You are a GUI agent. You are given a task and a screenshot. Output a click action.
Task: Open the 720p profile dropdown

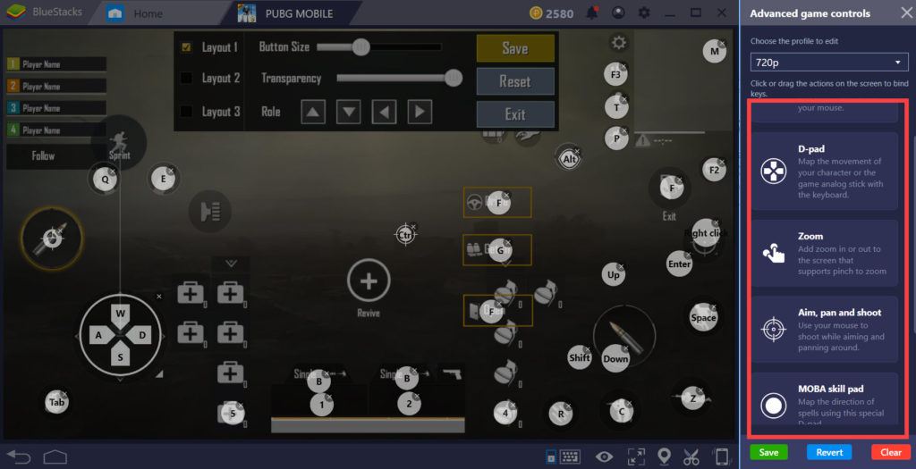[x=828, y=63]
